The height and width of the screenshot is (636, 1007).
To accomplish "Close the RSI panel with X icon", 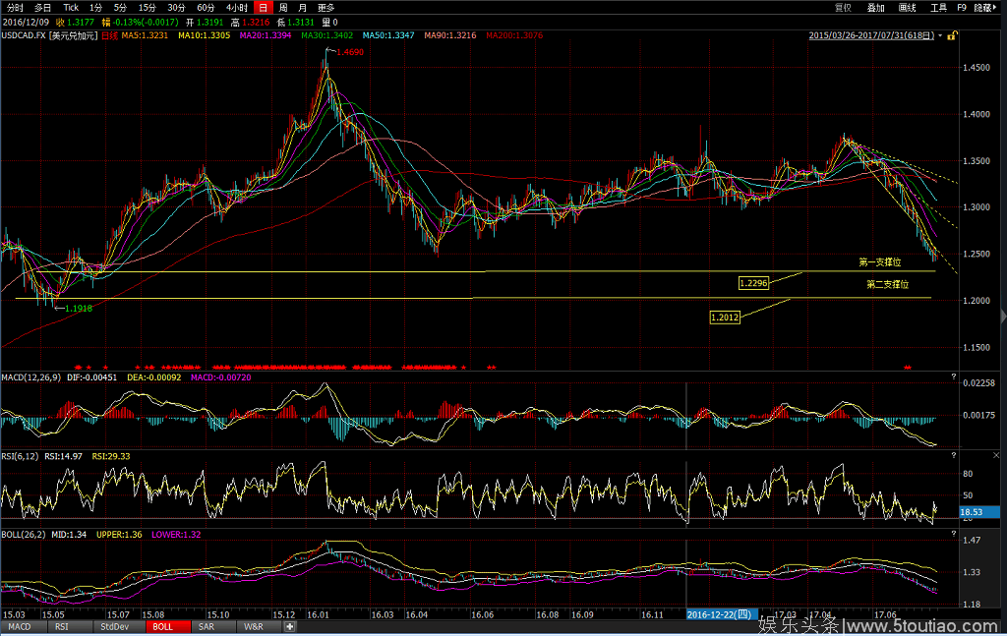I will pyautogui.click(x=996, y=456).
